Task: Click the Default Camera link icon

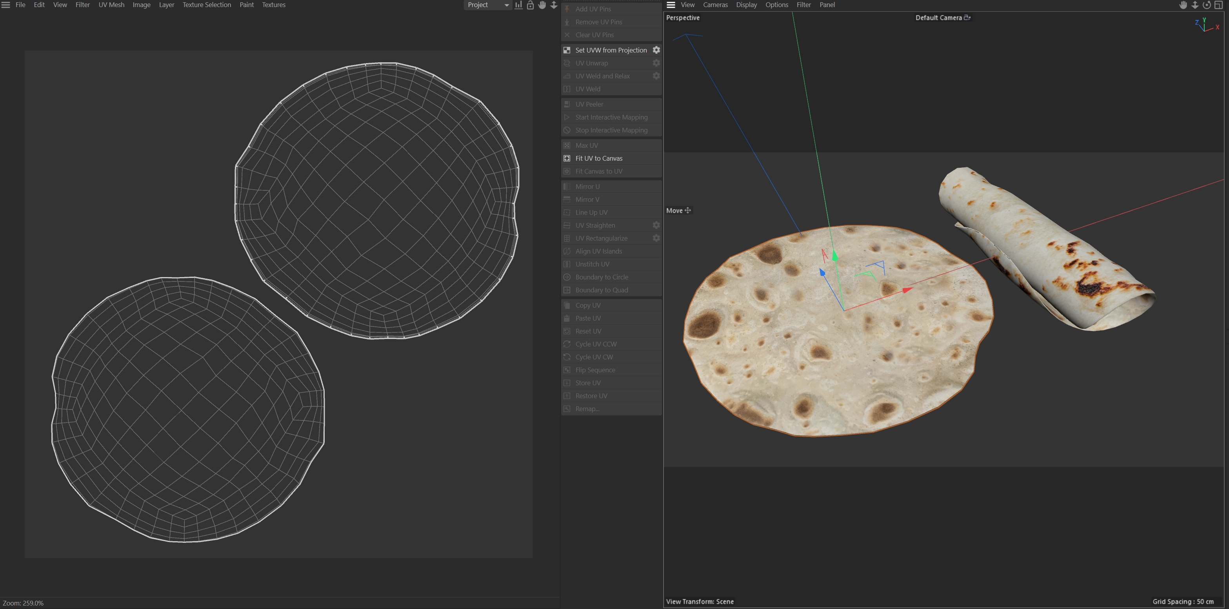Action: (967, 18)
